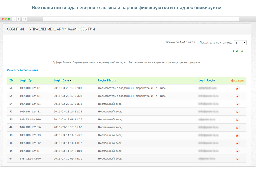
Task: Select date 2016-03-10 09:44:31
Action: pos(68,158)
